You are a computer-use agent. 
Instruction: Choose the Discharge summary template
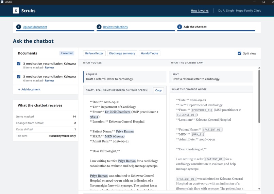click(x=122, y=53)
